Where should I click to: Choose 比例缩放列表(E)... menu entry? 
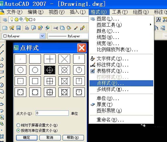point(121,49)
